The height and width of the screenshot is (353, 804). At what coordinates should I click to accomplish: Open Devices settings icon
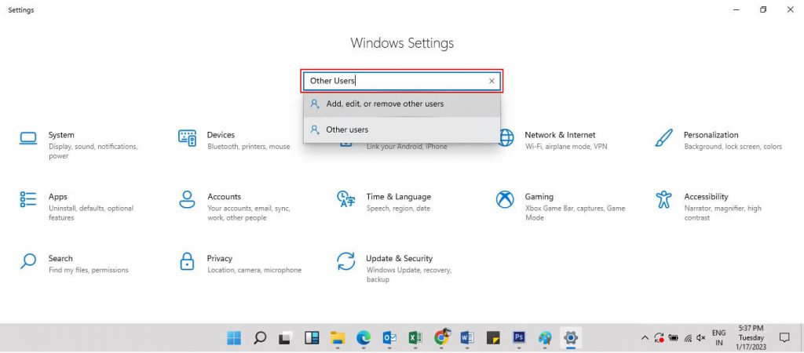(x=187, y=138)
